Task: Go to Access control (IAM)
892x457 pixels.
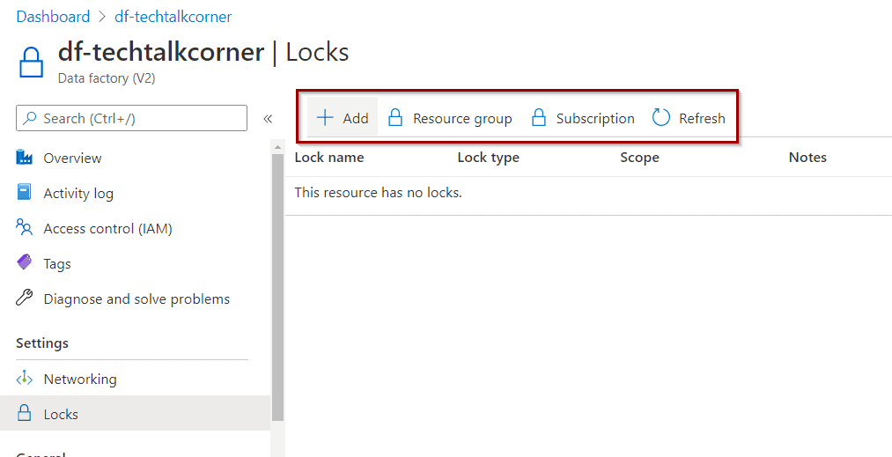Action: (108, 229)
